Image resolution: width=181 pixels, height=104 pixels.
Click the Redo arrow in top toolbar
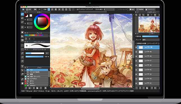(39, 10)
